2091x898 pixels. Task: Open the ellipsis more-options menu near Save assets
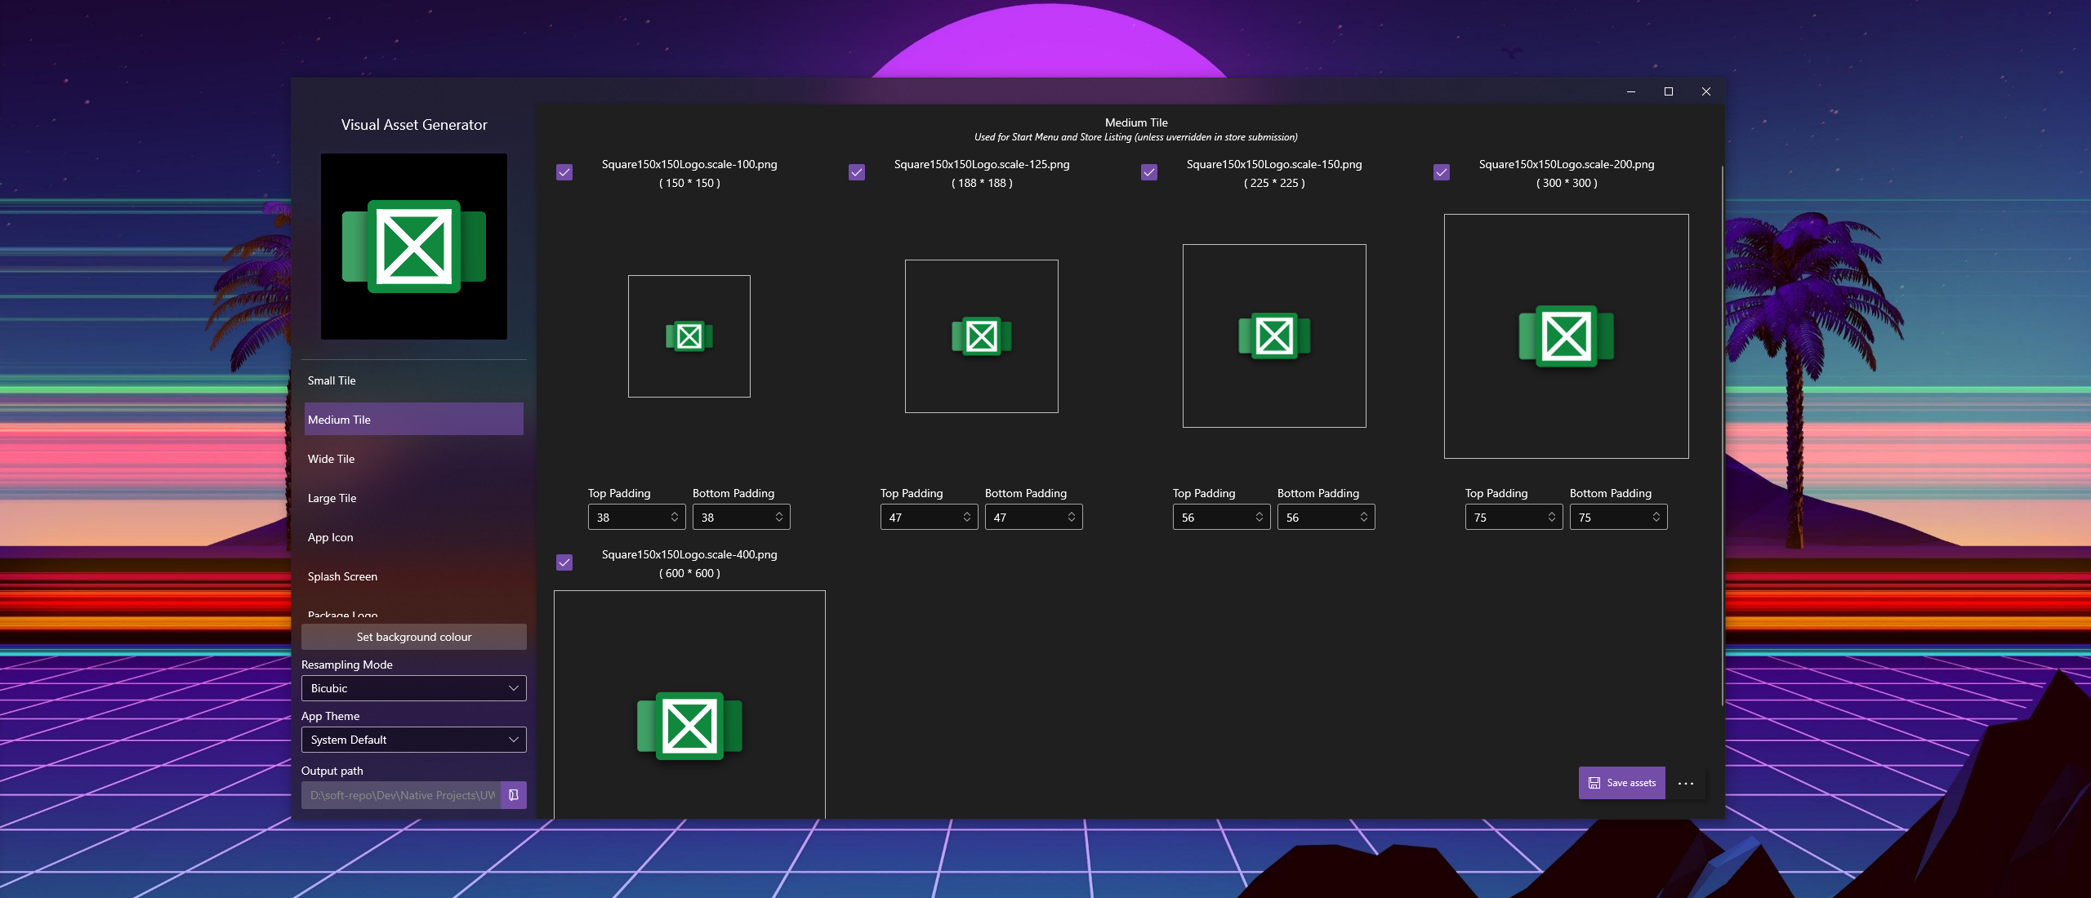[1685, 782]
